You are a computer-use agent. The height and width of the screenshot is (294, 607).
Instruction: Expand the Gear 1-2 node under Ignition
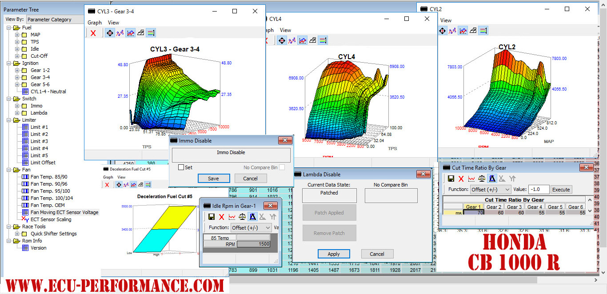(x=18, y=70)
